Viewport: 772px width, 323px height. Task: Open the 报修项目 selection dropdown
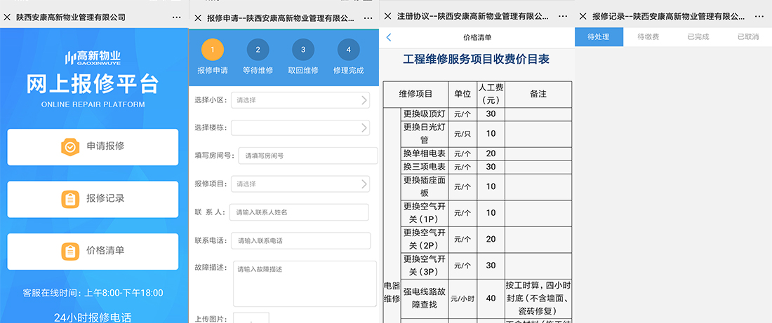coord(300,184)
